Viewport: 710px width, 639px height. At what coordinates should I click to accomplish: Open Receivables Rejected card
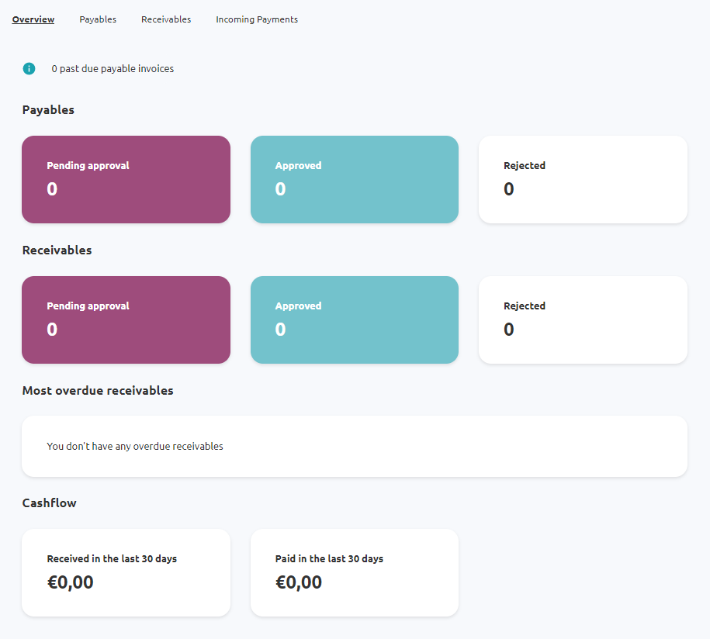[x=583, y=320]
